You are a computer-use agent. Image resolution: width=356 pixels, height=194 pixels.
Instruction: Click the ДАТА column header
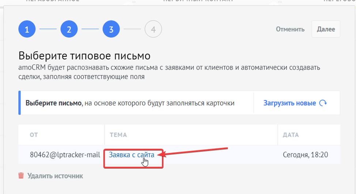[291, 135]
